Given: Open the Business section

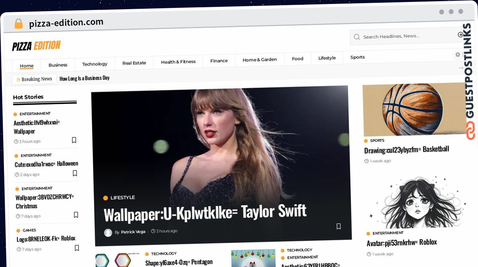Looking at the screenshot, I should pyautogui.click(x=58, y=65).
